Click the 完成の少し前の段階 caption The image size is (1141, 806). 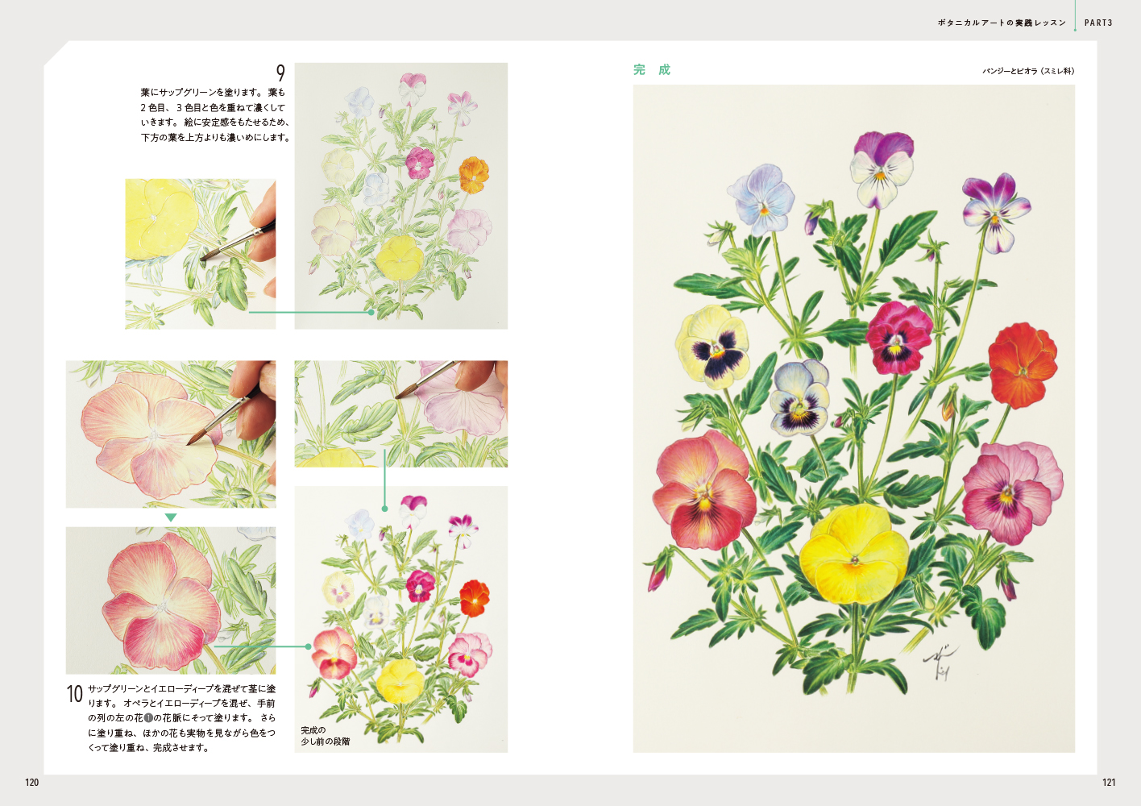[x=326, y=736]
